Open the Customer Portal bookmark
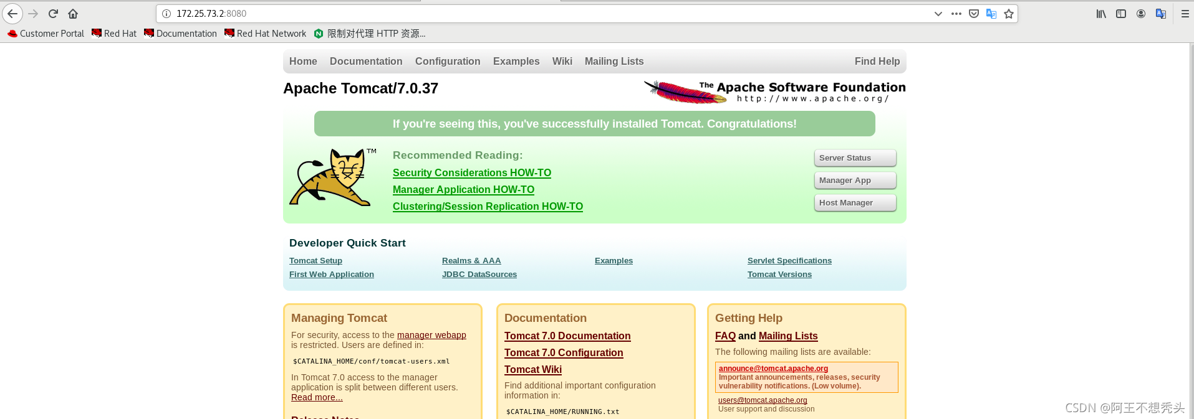This screenshot has height=419, width=1194. (x=46, y=34)
